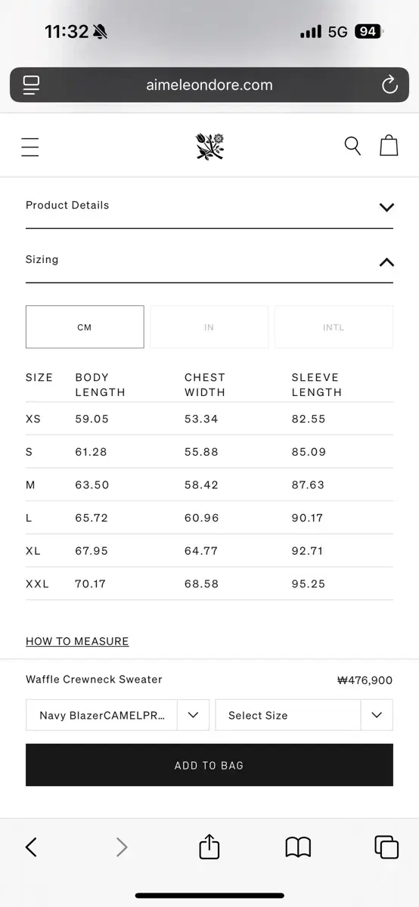The image size is (419, 907).
Task: Tap the Safari share icon
Action: click(x=209, y=847)
